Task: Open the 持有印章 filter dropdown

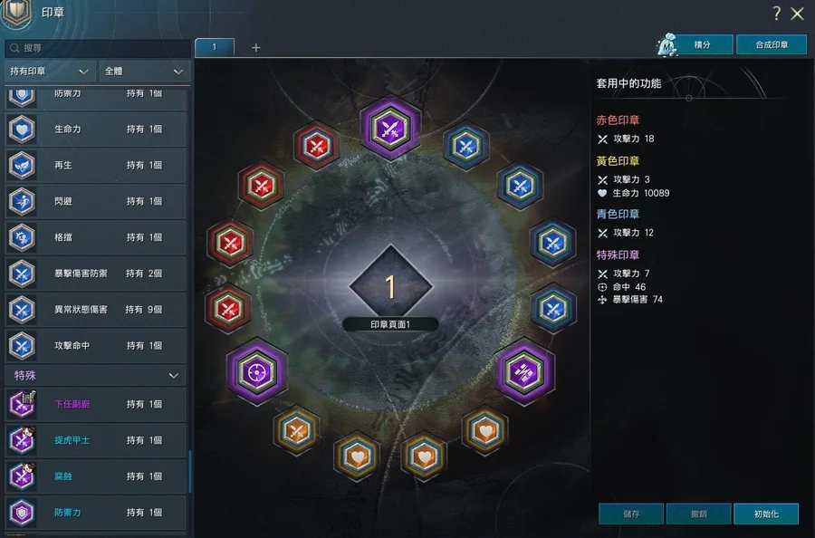Action: point(50,72)
